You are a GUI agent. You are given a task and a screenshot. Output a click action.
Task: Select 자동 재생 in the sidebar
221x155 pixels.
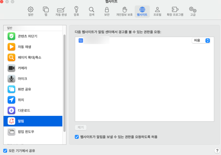click(33, 47)
